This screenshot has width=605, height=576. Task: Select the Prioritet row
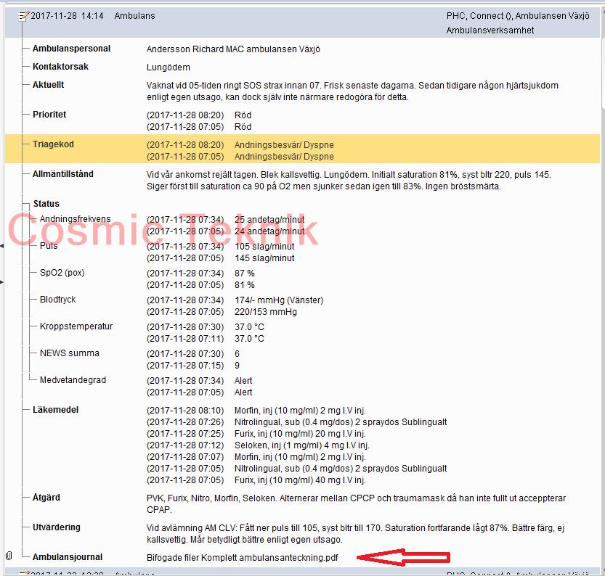[x=302, y=120]
